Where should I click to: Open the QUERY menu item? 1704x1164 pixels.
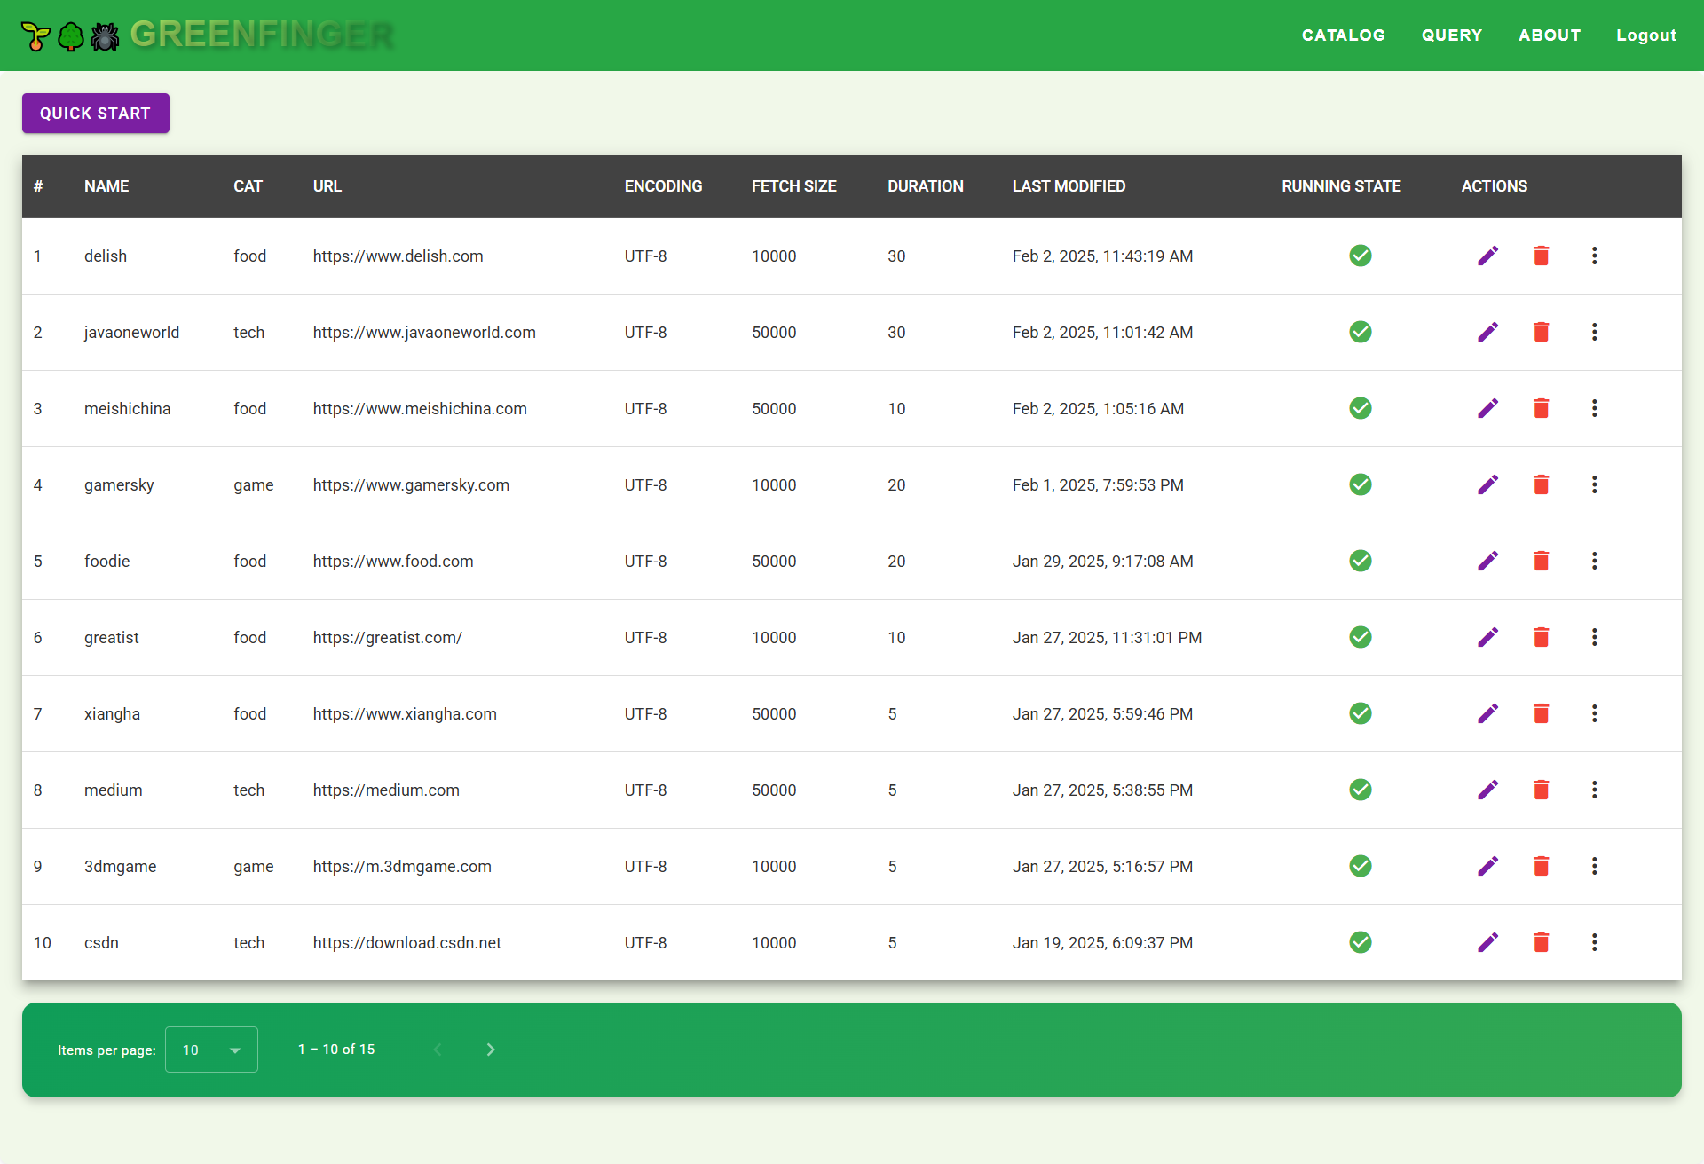(x=1452, y=35)
